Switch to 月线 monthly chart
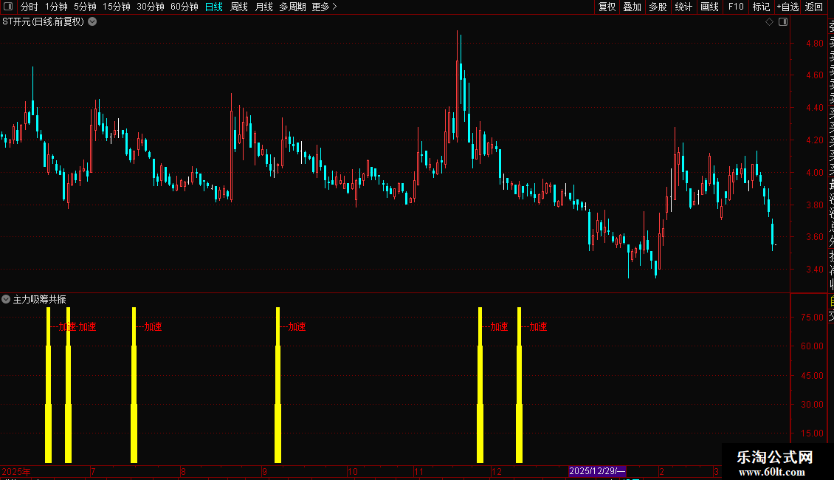The image size is (834, 480). (x=263, y=7)
